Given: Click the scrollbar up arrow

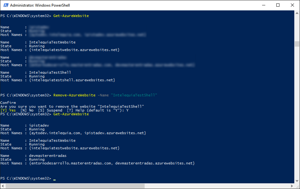Looking at the screenshot, I should coord(297,13).
